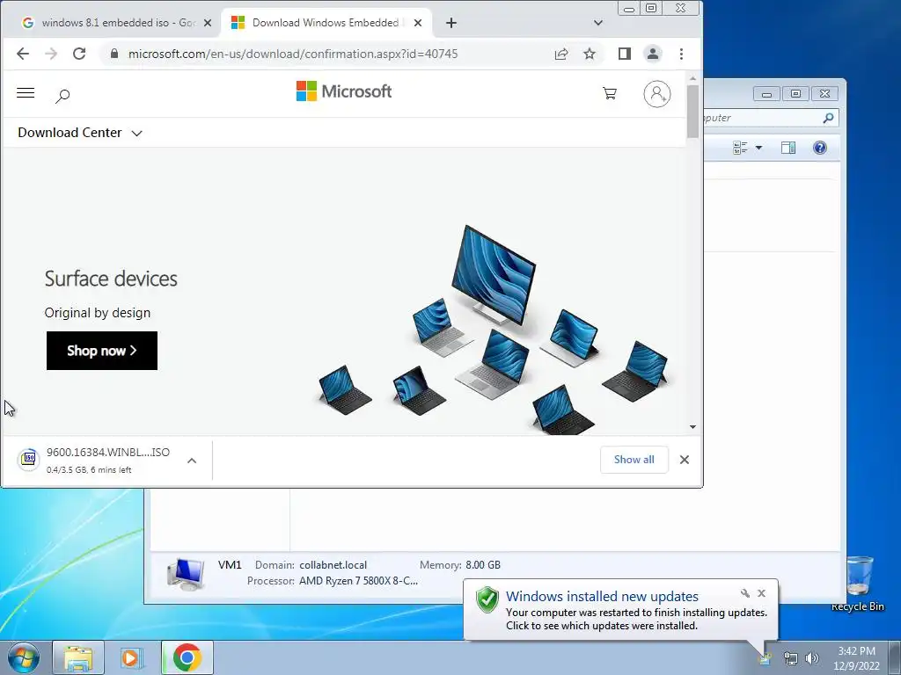This screenshot has height=675, width=901.
Task: Launch Windows Media Player from taskbar
Action: point(131,657)
